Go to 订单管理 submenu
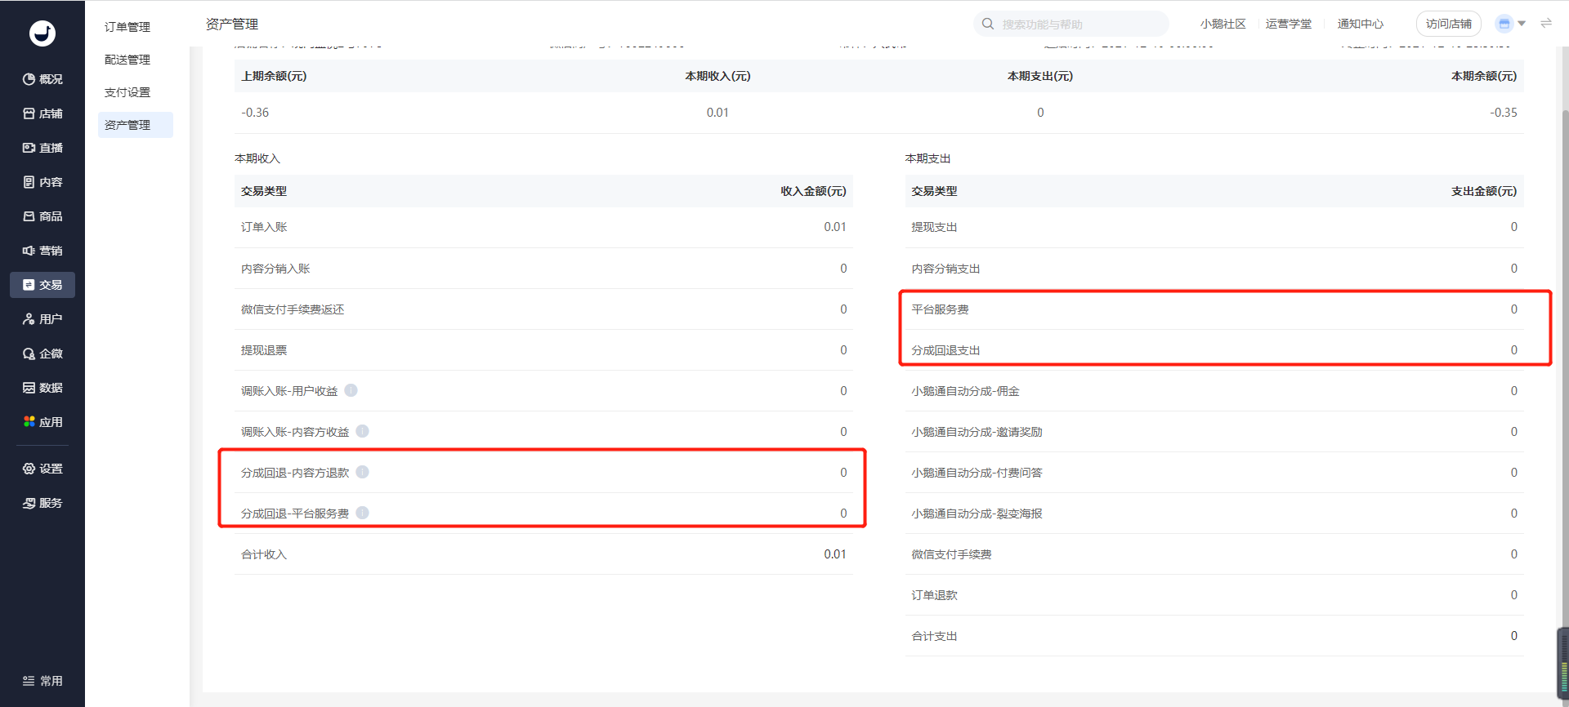This screenshot has height=707, width=1569. [x=127, y=27]
